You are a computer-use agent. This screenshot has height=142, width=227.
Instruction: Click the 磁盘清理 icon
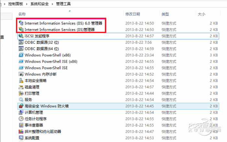(x=21, y=87)
